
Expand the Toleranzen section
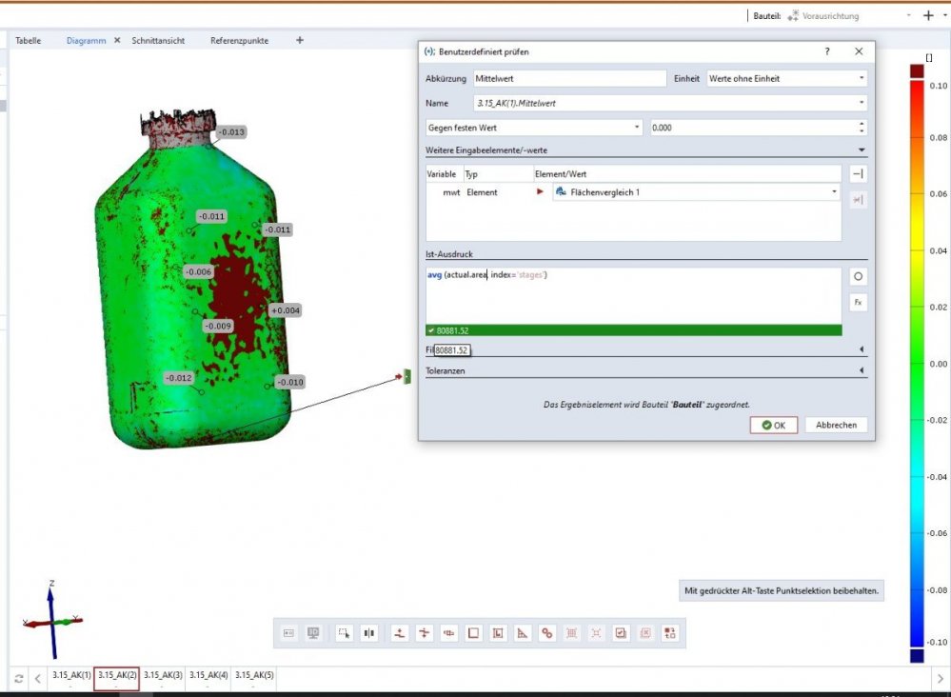tap(861, 370)
